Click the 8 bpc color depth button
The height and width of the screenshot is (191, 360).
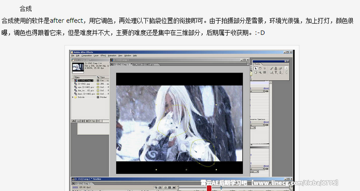tap(93, 121)
